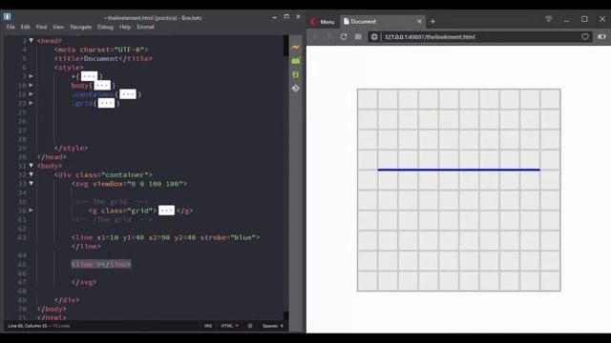Collapse the svg tag fold arrow
Image resolution: width=611 pixels, height=343 pixels.
[x=32, y=184]
